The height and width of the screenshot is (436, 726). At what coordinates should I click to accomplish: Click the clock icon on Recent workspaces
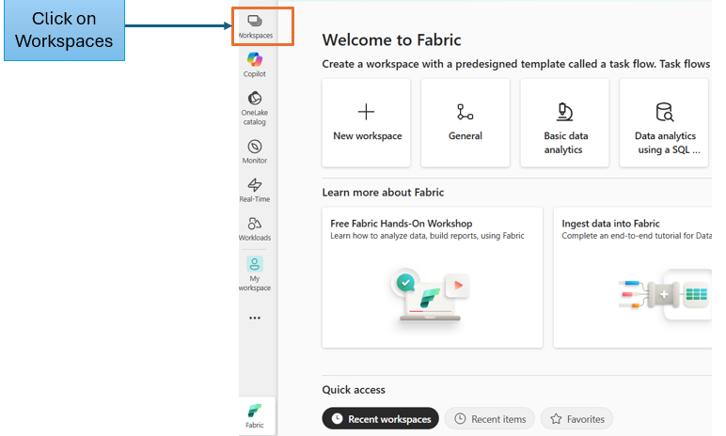pyautogui.click(x=337, y=418)
